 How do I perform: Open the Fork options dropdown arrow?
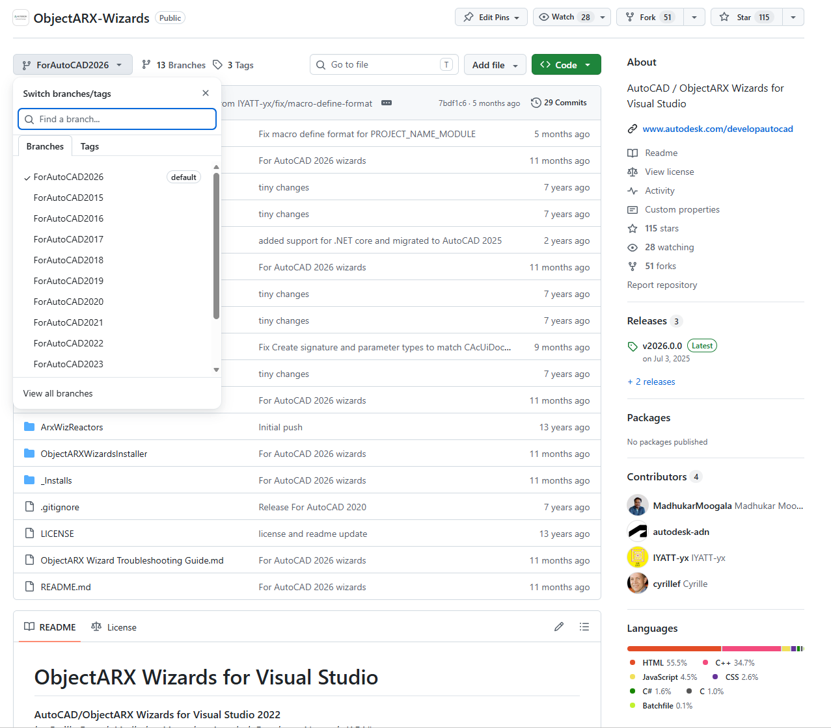(694, 18)
